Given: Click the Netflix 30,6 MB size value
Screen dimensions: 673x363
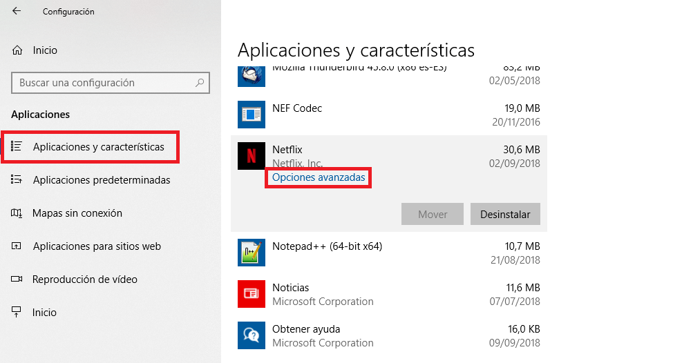Looking at the screenshot, I should click(x=522, y=150).
